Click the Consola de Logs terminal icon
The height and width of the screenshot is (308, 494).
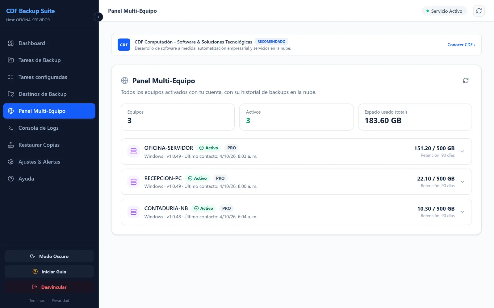tap(11, 128)
